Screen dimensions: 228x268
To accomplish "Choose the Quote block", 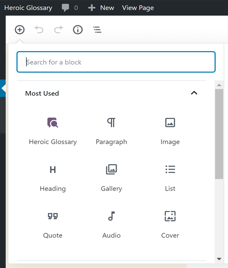I will click(x=53, y=224).
